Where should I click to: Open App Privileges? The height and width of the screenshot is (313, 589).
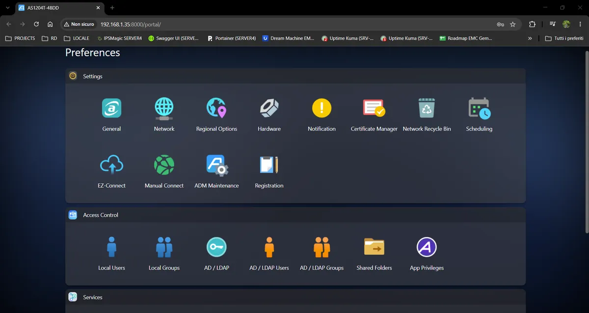(x=427, y=247)
